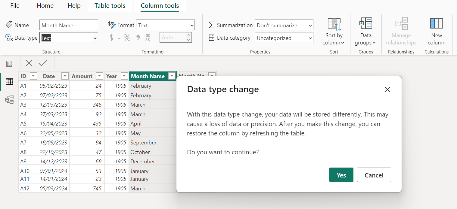
Task: Edit the column Name input field
Action: [x=69, y=25]
